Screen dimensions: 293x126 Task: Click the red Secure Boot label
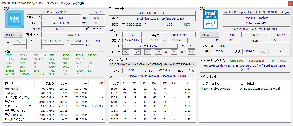(256, 61)
